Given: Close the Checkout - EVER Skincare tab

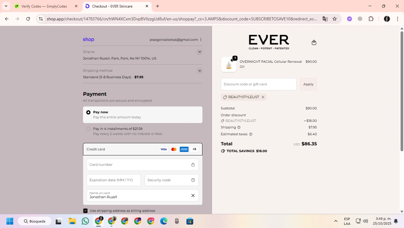Looking at the screenshot, I should (147, 6).
